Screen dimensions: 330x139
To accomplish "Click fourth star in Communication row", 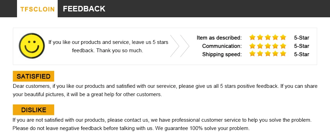I will (275, 46).
